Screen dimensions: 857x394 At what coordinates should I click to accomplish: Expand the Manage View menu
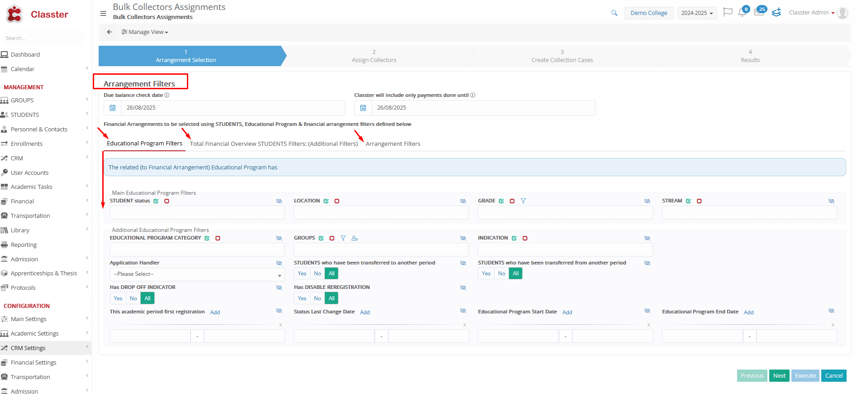coord(145,32)
